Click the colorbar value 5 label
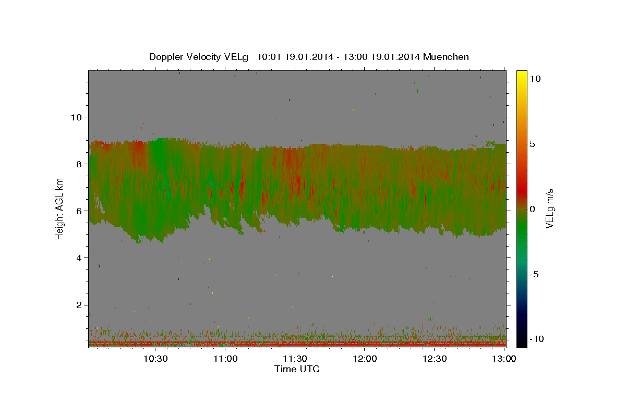 click(533, 144)
